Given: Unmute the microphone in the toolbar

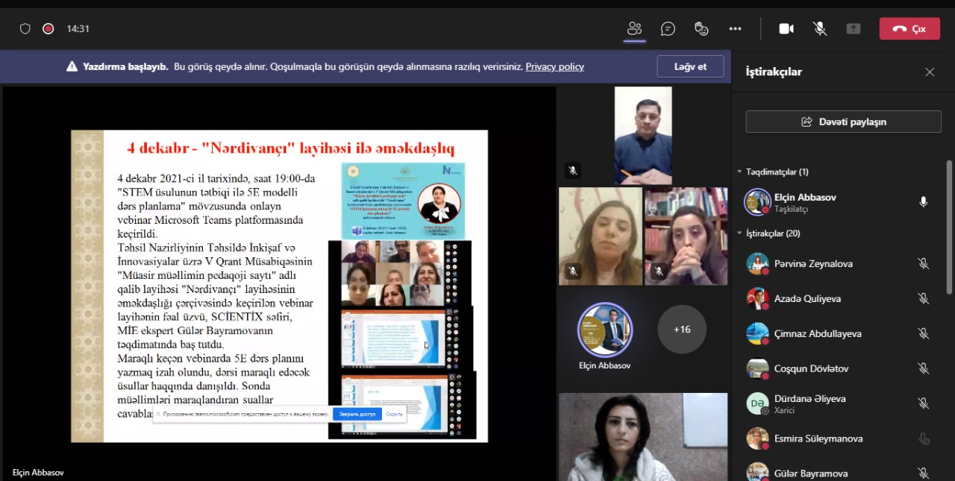Looking at the screenshot, I should (820, 28).
